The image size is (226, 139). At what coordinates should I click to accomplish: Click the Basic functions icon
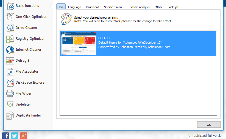tap(10, 6)
